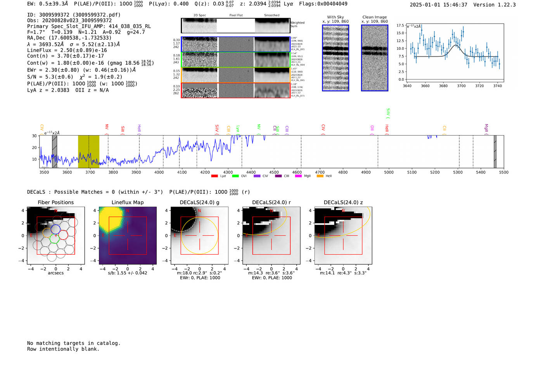
Task: Click the purple CIV legend swatch
Action: (257, 176)
